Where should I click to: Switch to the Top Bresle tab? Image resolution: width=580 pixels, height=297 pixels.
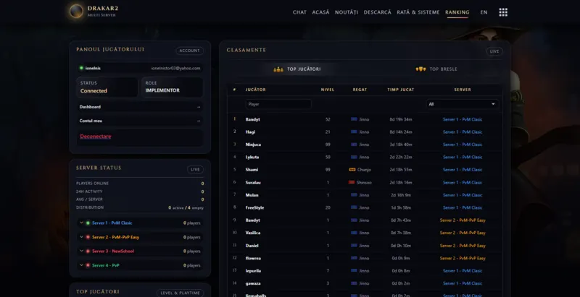pyautogui.click(x=436, y=69)
